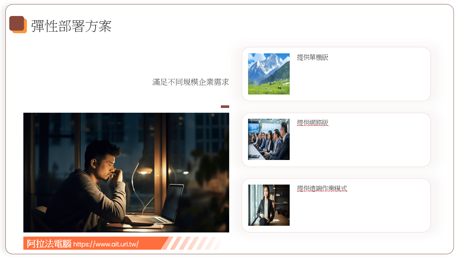Select the diagonal striped decoration on banner
This screenshot has height=258, width=459.
pyautogui.click(x=191, y=243)
